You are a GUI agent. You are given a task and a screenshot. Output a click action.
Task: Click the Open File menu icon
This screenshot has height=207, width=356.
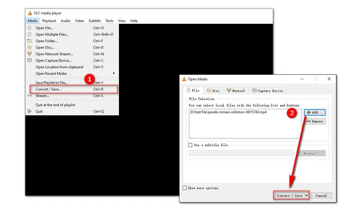click(29, 27)
